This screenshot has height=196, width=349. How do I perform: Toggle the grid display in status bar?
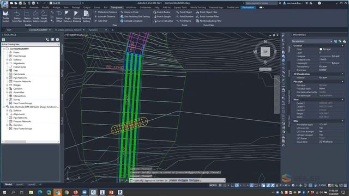click(x=220, y=185)
